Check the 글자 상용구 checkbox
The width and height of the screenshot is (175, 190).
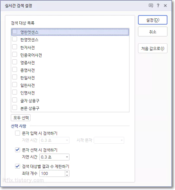[x=15, y=100]
